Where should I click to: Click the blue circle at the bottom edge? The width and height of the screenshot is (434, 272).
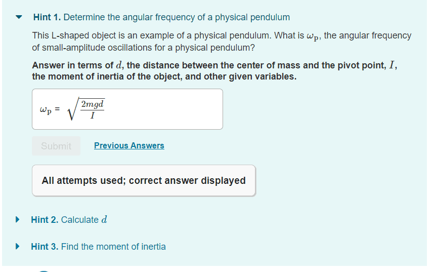[45, 270]
